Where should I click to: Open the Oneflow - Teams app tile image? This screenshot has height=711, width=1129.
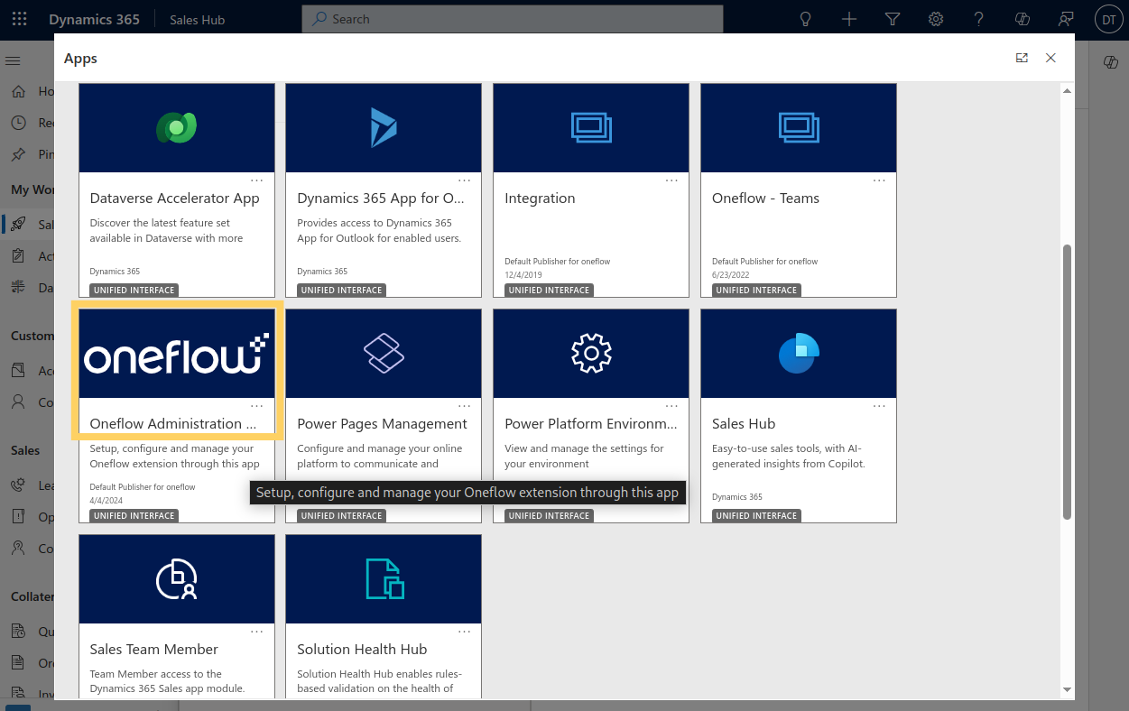[x=799, y=128]
